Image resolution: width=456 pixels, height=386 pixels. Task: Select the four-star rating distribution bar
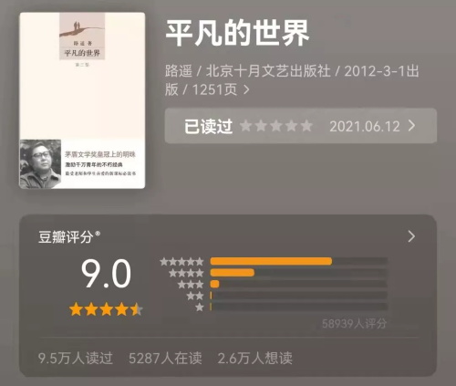point(299,273)
